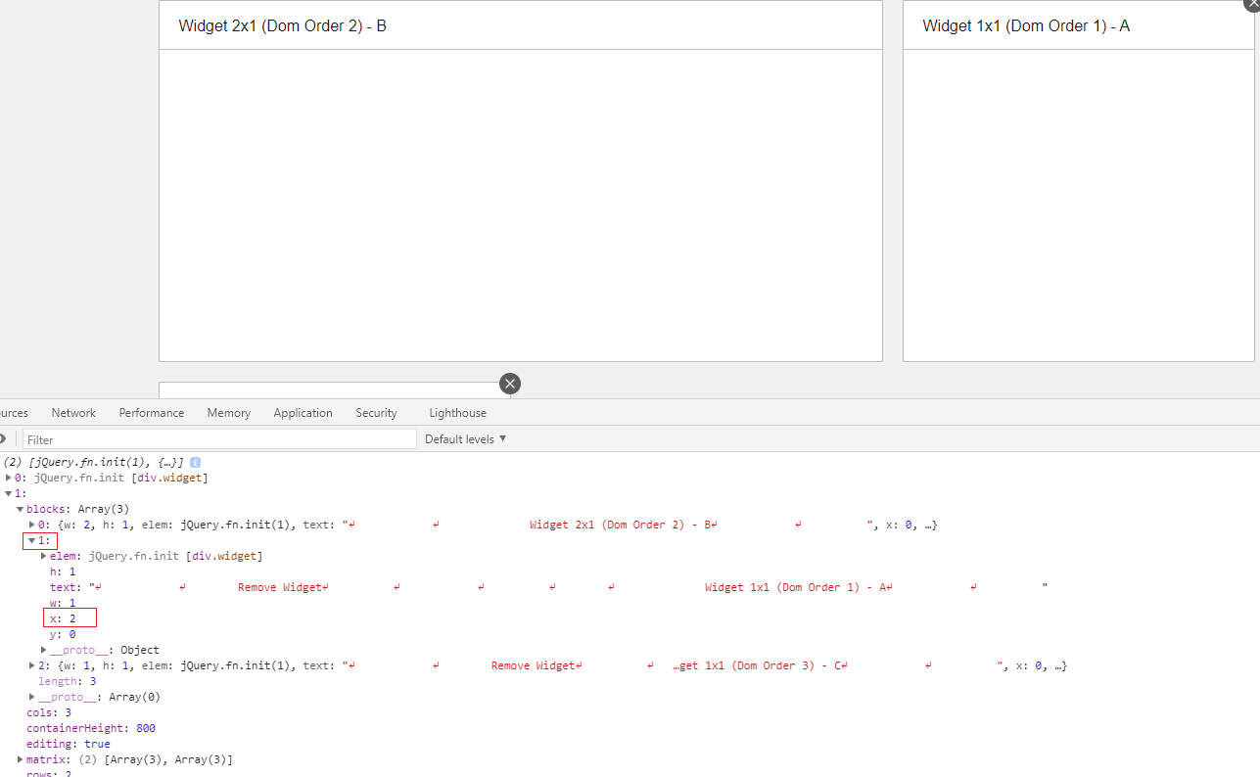Click the cols: 3 property
The image size is (1260, 777).
coord(49,712)
